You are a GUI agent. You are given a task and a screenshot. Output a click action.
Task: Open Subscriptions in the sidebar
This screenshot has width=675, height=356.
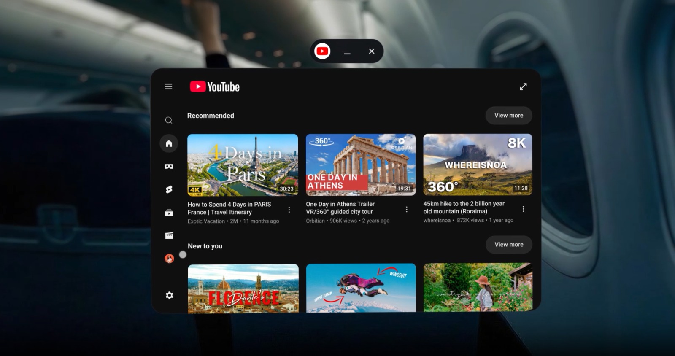[x=169, y=213]
